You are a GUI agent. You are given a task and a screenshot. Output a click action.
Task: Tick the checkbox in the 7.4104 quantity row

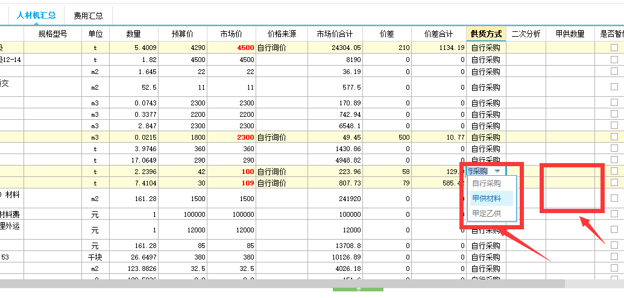click(614, 183)
